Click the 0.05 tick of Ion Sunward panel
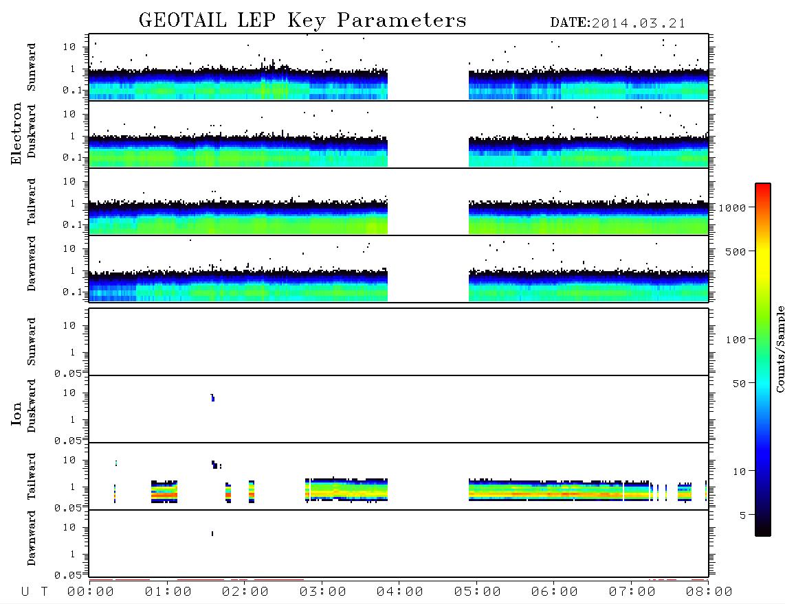Image resolution: width=785 pixels, height=604 pixels. coord(67,373)
